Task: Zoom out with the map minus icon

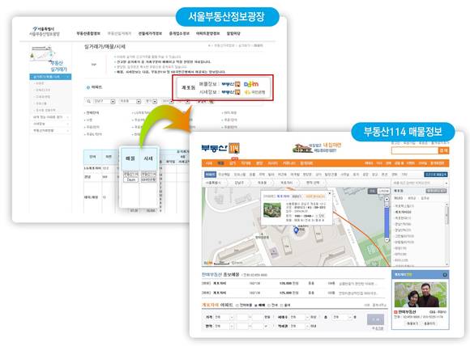Action: [387, 240]
